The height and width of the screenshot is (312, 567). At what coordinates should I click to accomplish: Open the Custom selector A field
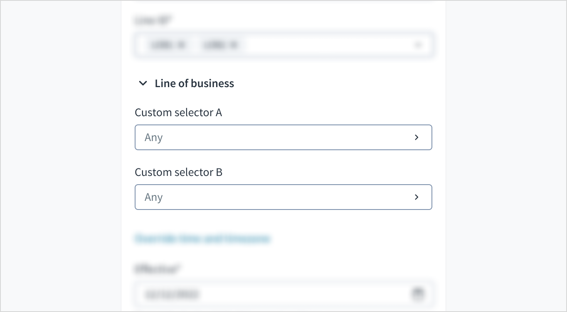point(283,137)
